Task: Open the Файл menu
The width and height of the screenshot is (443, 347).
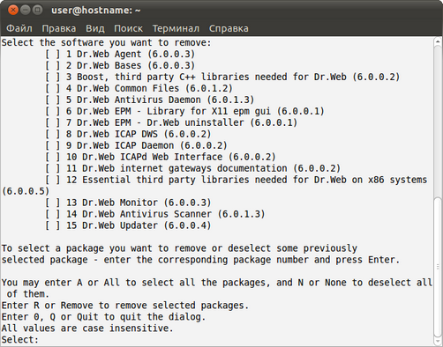Action: click(19, 28)
